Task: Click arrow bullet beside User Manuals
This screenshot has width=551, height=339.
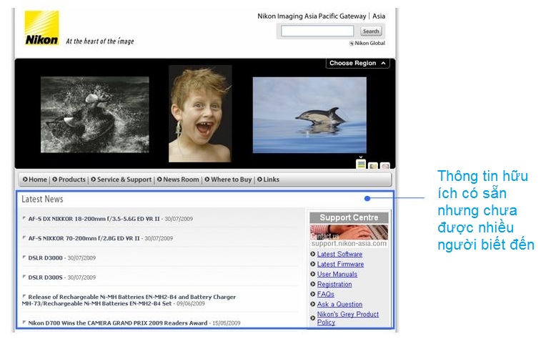Action: 313,274
